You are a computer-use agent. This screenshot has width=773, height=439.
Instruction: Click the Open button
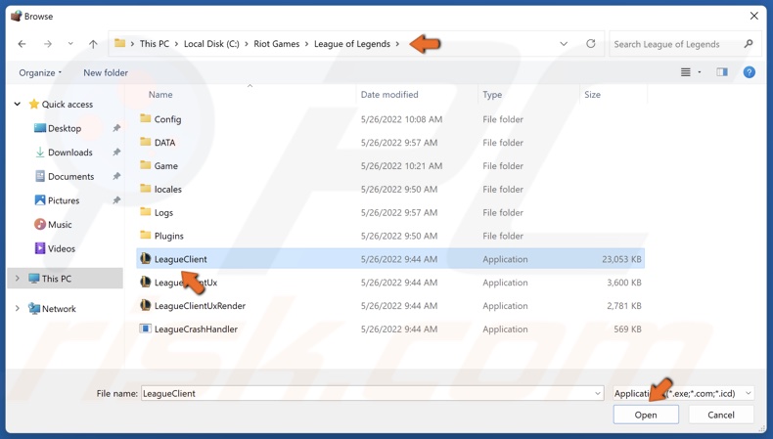(646, 415)
